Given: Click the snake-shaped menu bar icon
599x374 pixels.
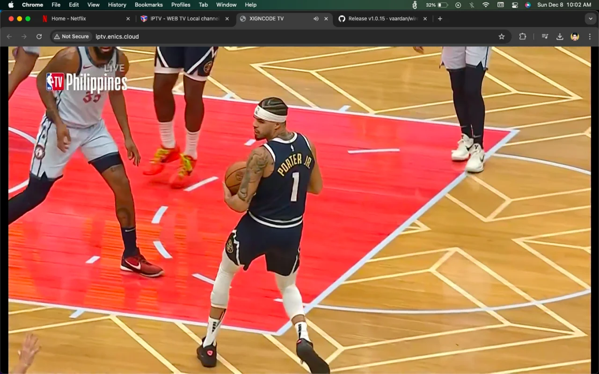Looking at the screenshot, I should pos(414,5).
